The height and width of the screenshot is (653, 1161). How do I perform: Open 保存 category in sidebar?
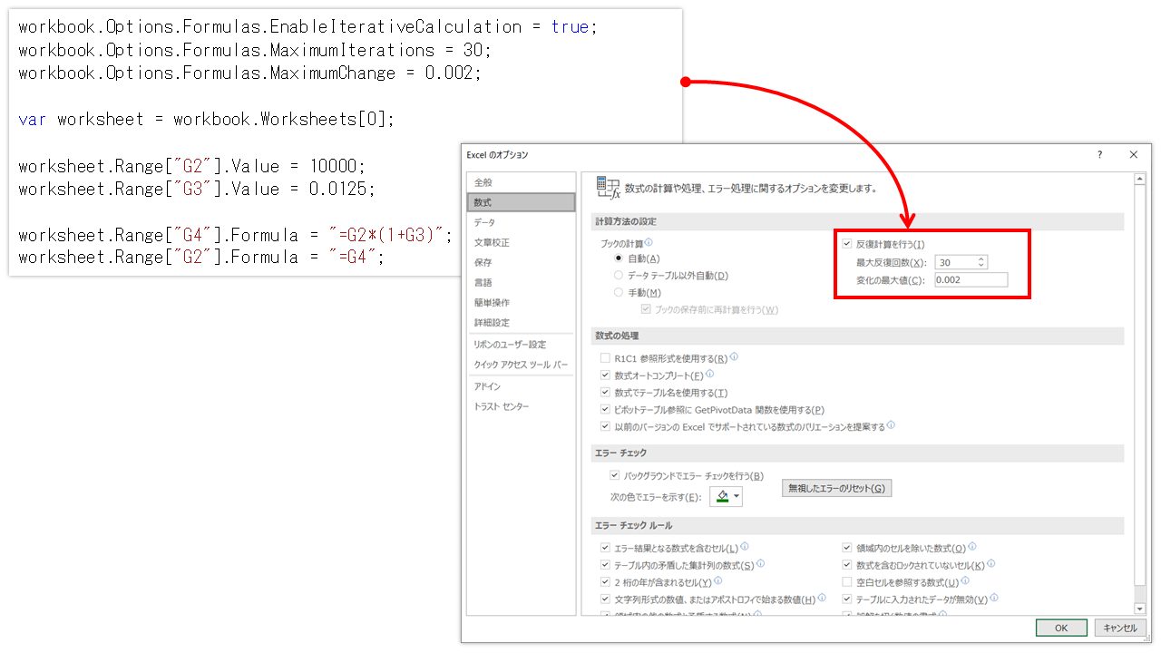(x=522, y=262)
